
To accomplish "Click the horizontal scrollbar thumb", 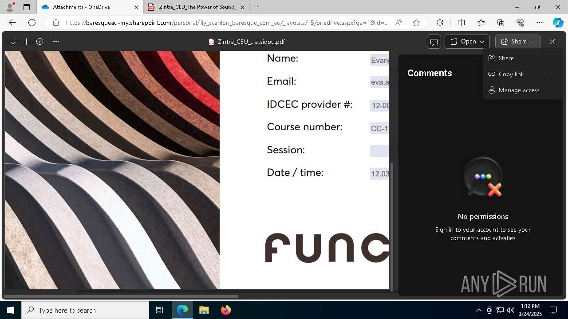I will (121, 296).
